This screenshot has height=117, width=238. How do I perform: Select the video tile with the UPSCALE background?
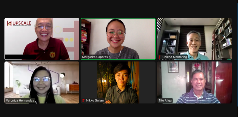pos(42,39)
